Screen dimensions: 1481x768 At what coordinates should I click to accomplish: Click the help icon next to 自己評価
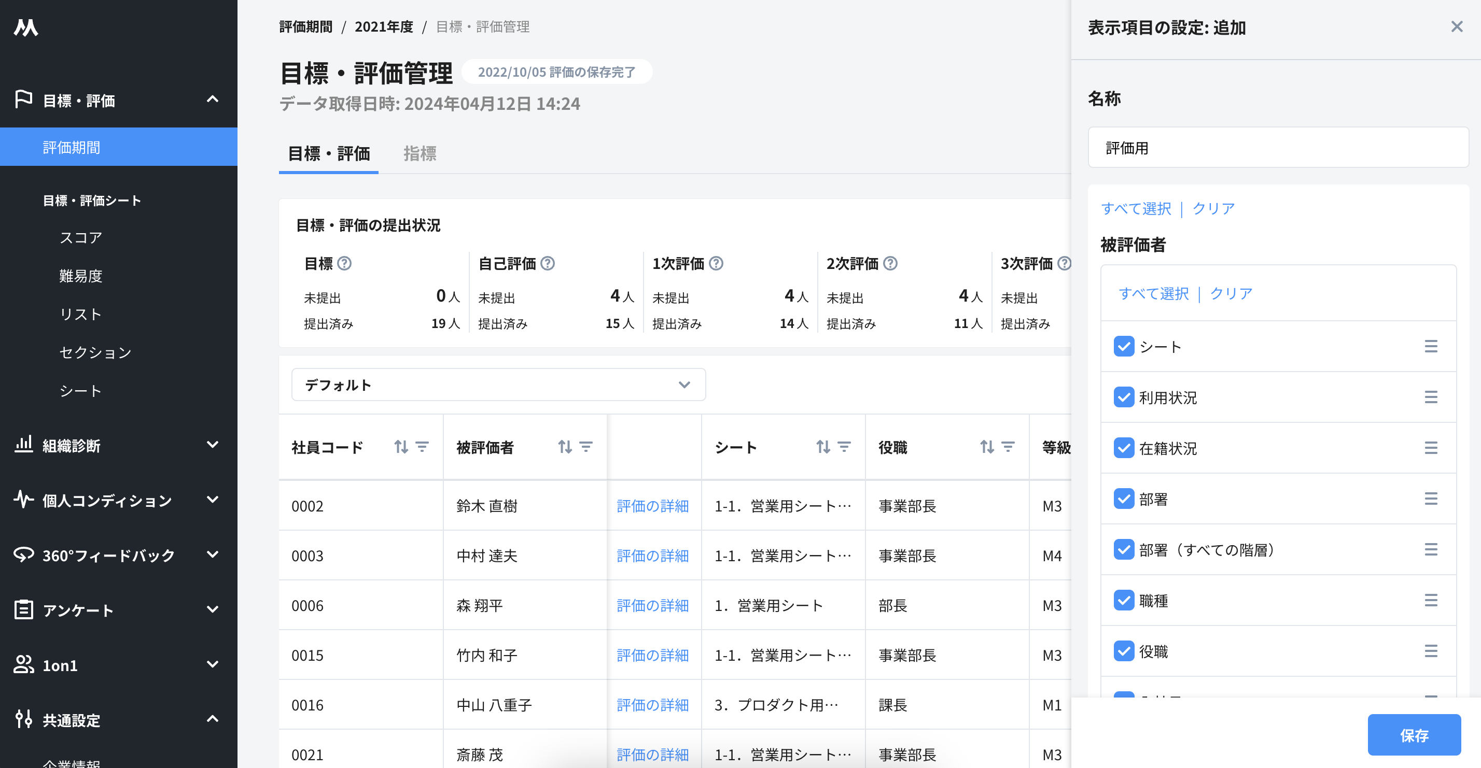[548, 264]
